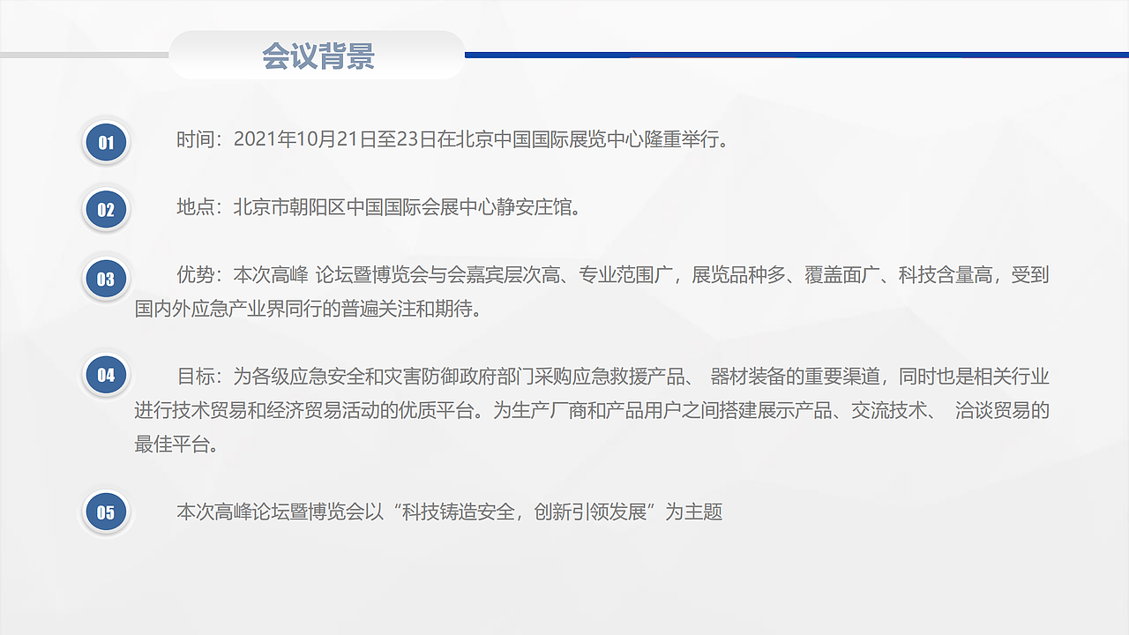This screenshot has width=1129, height=635.
Task: Select the circular badge numbered 05
Action: 106,512
